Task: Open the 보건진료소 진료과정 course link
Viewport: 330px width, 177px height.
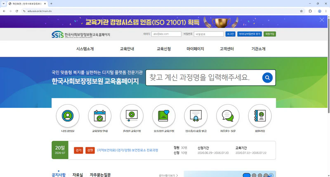Action: 127,150
